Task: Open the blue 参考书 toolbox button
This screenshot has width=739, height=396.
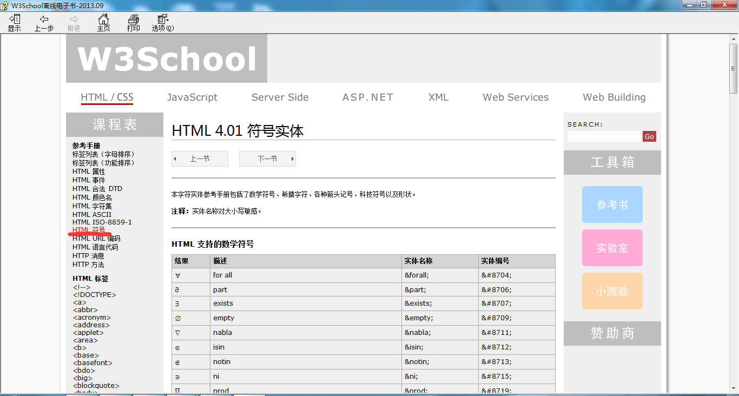Action: tap(612, 204)
